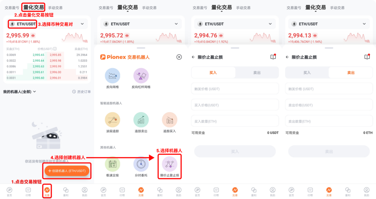The height and width of the screenshot is (199, 376).
Task: Select the 限价止盈止损 robot icon
Action: pos(170,164)
